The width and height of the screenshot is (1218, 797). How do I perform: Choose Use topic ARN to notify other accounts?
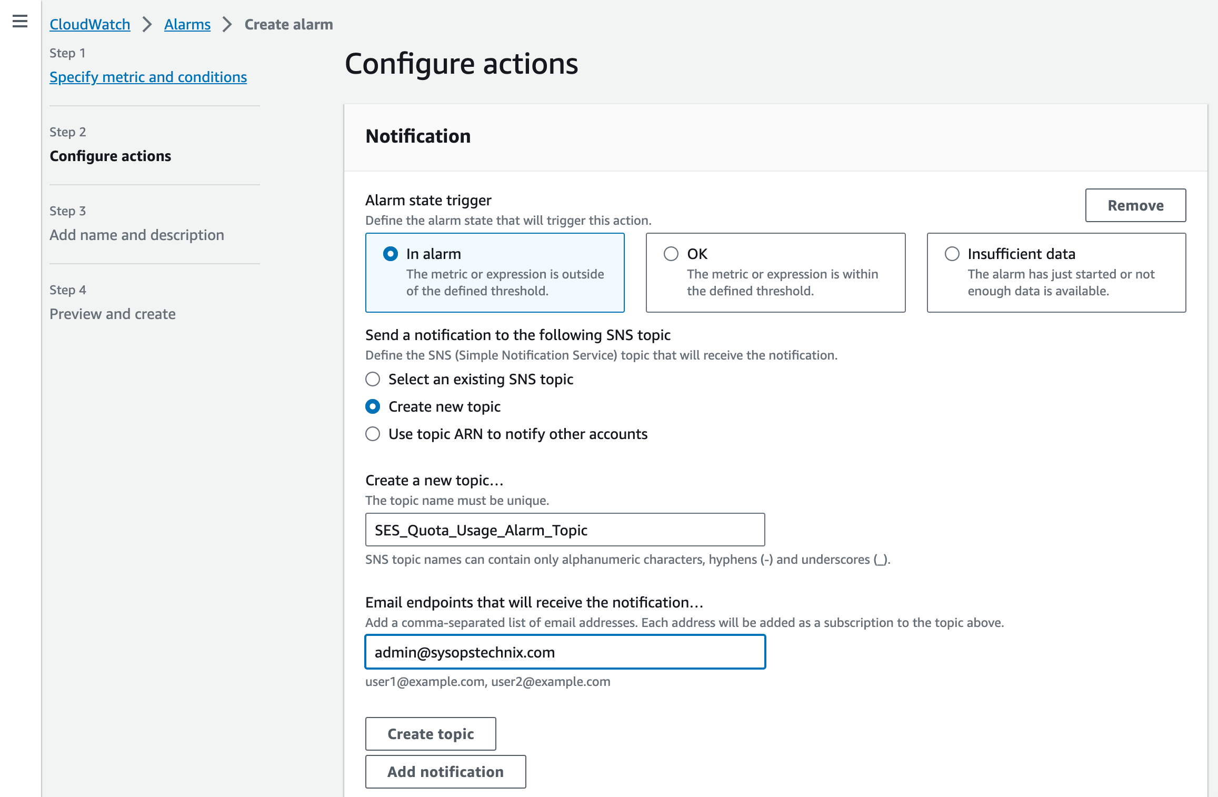373,434
